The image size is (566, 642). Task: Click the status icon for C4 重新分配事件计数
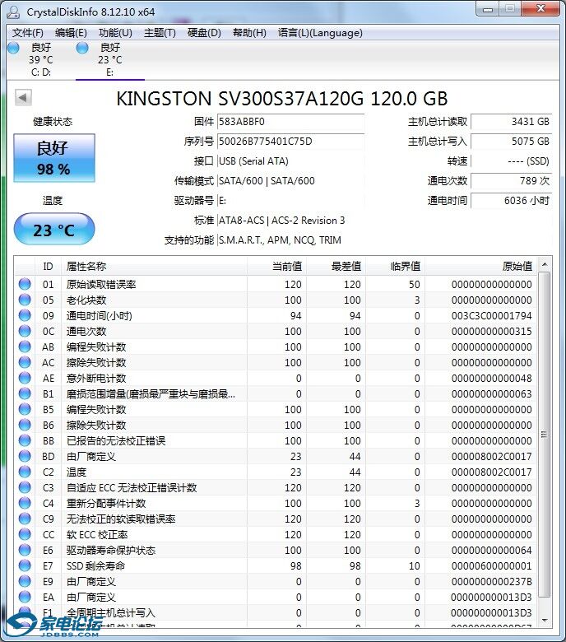click(x=25, y=503)
